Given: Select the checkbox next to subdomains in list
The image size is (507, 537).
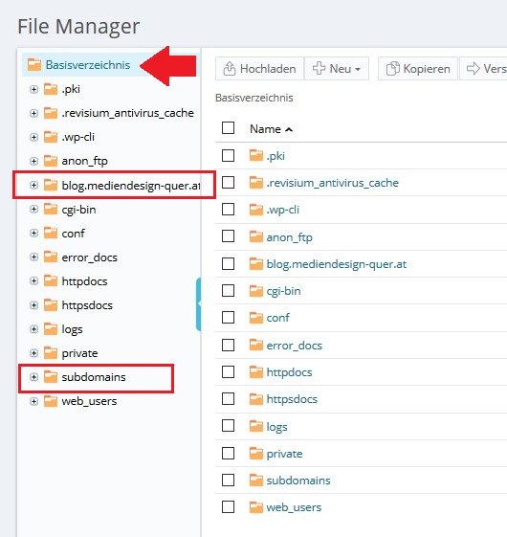Looking at the screenshot, I should (228, 480).
